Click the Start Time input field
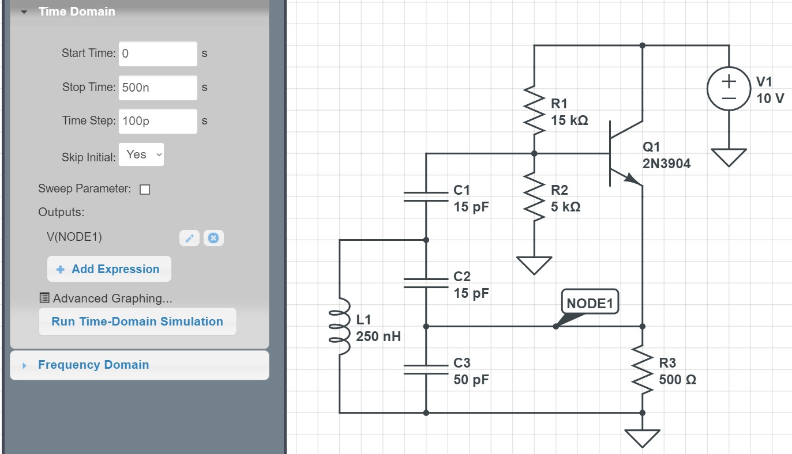 (158, 54)
